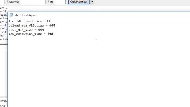The image size is (190, 107).
Task: Open the View menu in Notepad
Action: pos(39,21)
